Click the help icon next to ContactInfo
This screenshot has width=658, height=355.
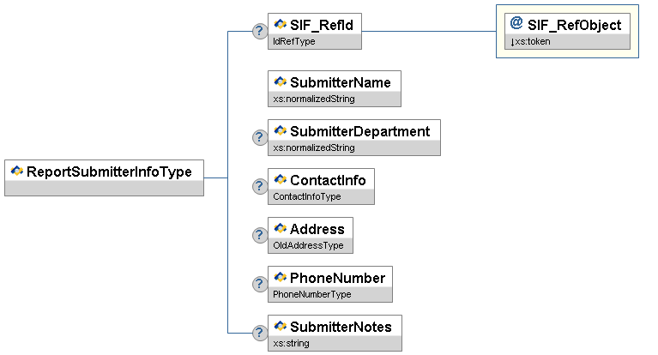[x=259, y=186]
